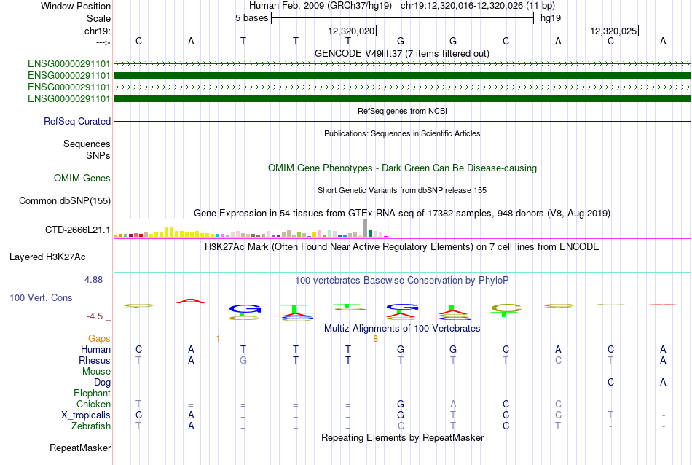Click the orange gap marker "1"
Viewport: 692px width, 465px height.
point(218,339)
